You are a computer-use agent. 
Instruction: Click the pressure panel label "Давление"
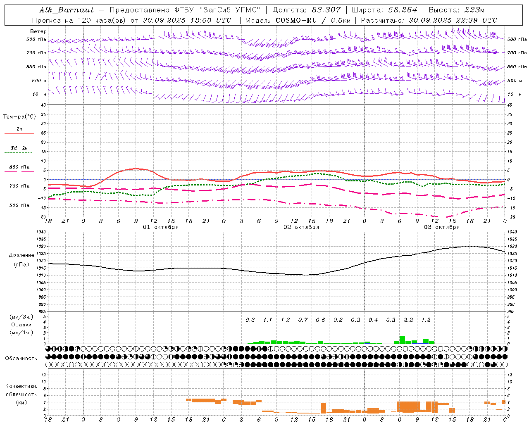(21, 255)
